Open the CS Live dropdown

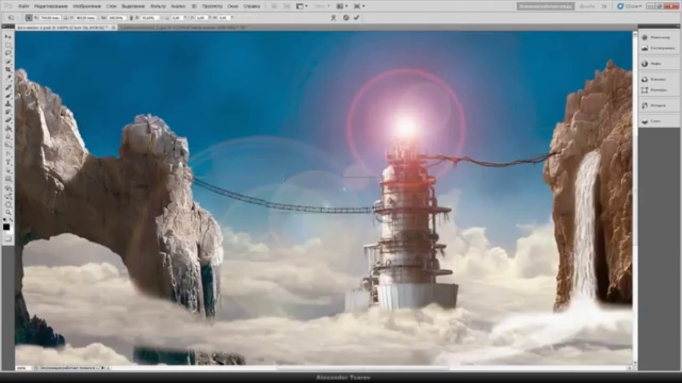[x=628, y=6]
